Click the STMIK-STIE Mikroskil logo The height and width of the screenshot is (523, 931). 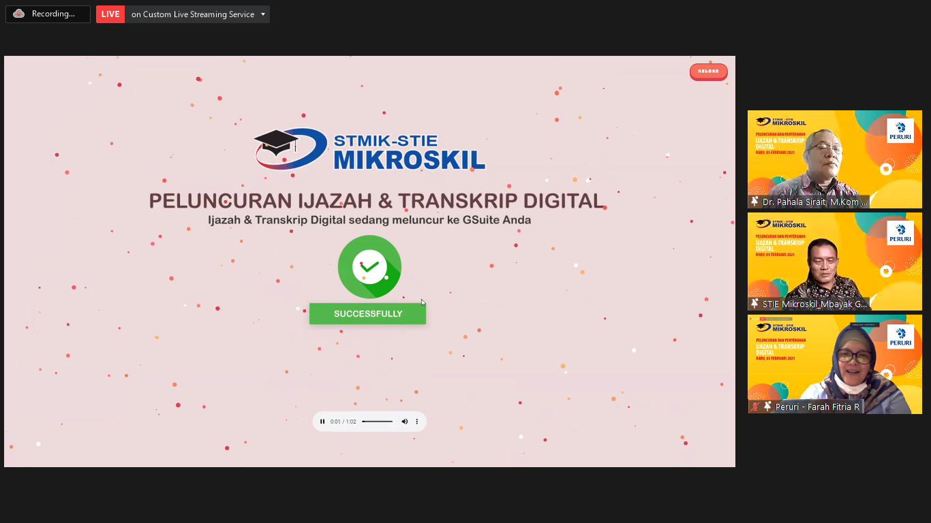[369, 150]
